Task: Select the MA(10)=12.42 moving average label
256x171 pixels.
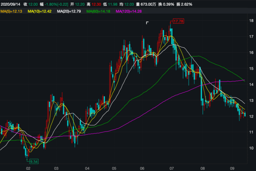Action: [40, 12]
